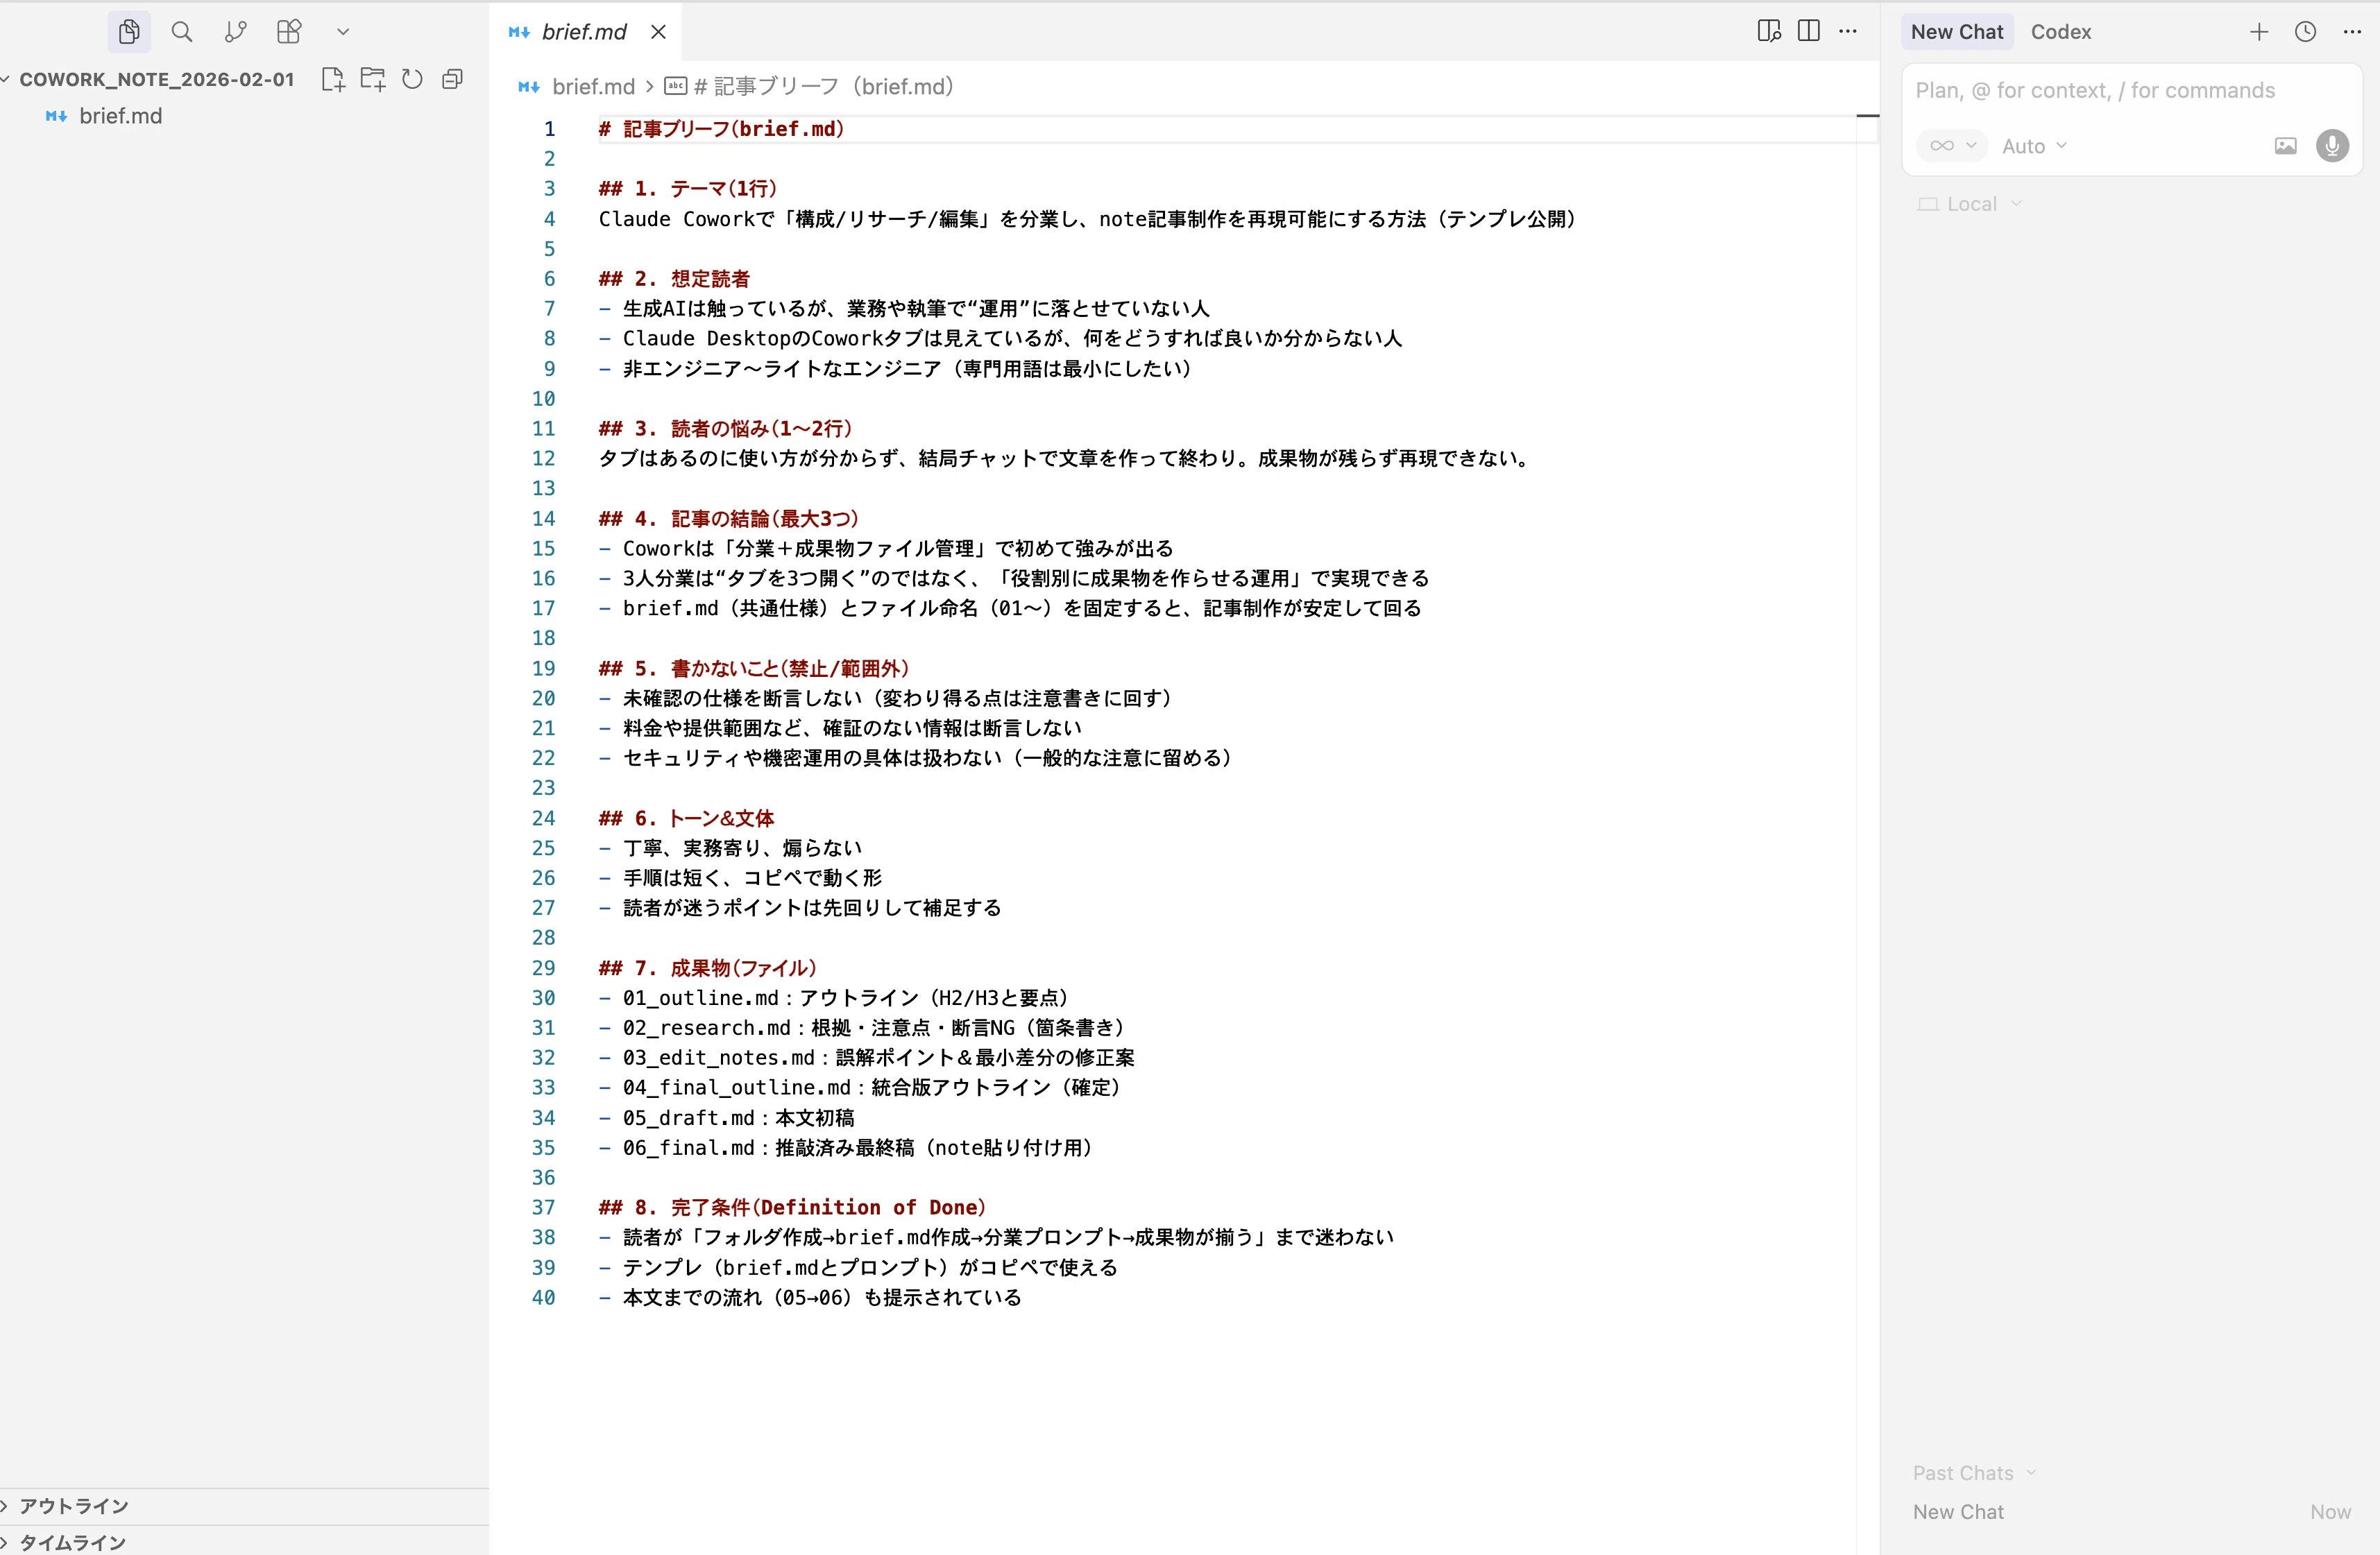Click brief.md in the breadcrumb
2380x1555 pixels.
pos(593,87)
